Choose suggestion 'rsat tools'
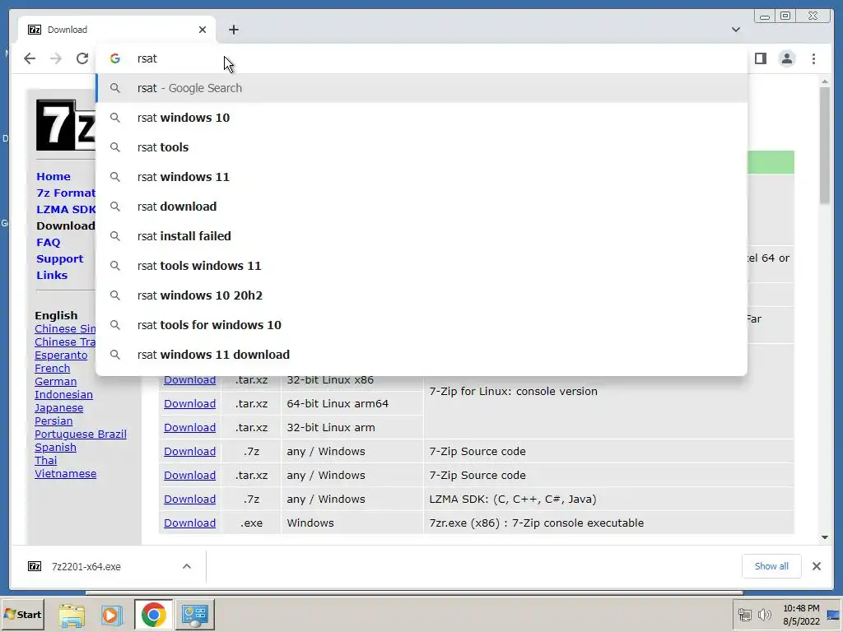This screenshot has height=632, width=843. click(421, 147)
